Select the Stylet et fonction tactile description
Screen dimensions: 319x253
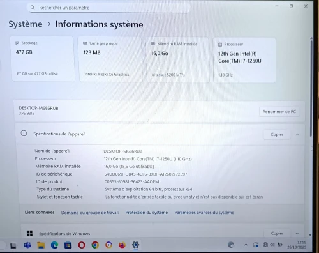184,197
